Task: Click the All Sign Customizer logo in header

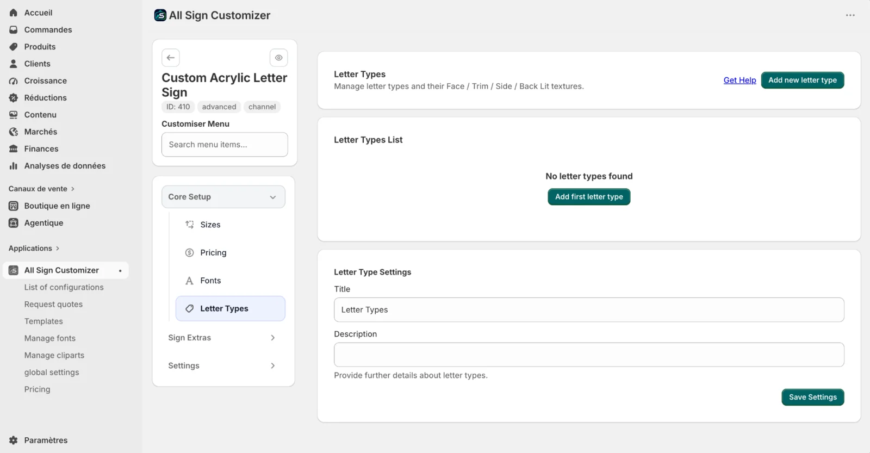Action: pos(160,15)
